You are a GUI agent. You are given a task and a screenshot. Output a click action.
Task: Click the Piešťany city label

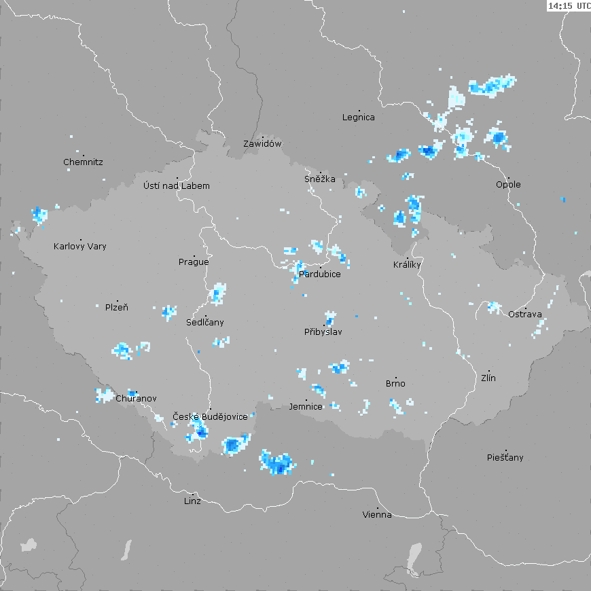coord(505,458)
